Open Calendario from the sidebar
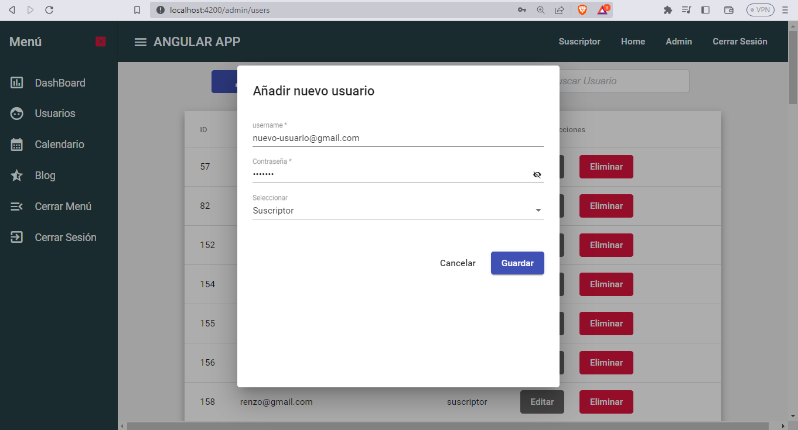The image size is (798, 430). tap(17, 145)
